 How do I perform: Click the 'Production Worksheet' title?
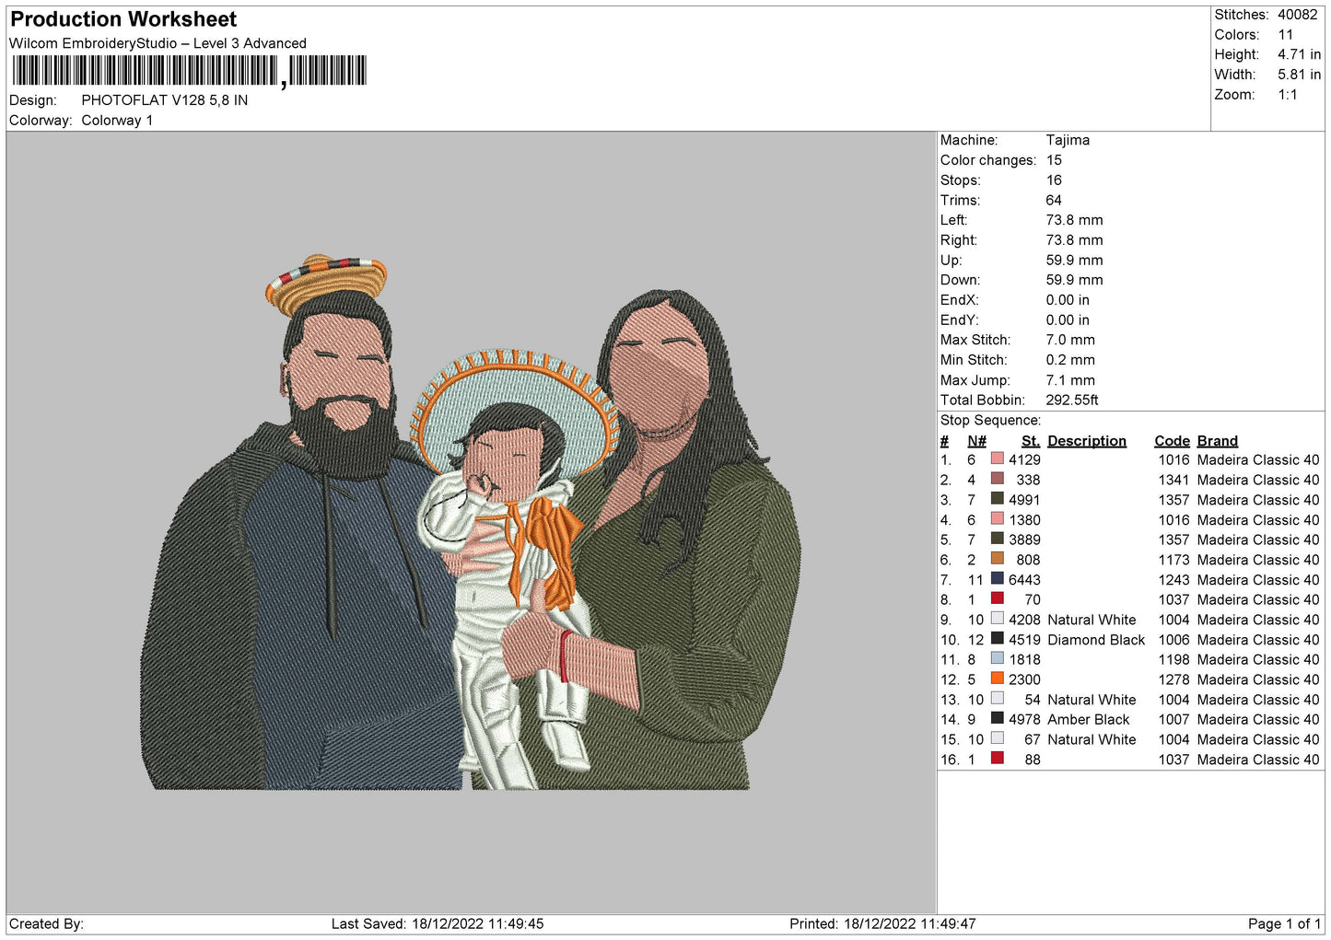pos(123,19)
